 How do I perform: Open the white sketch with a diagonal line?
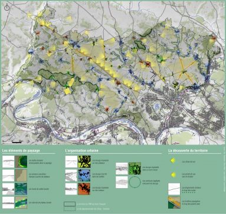coord(174,189)
